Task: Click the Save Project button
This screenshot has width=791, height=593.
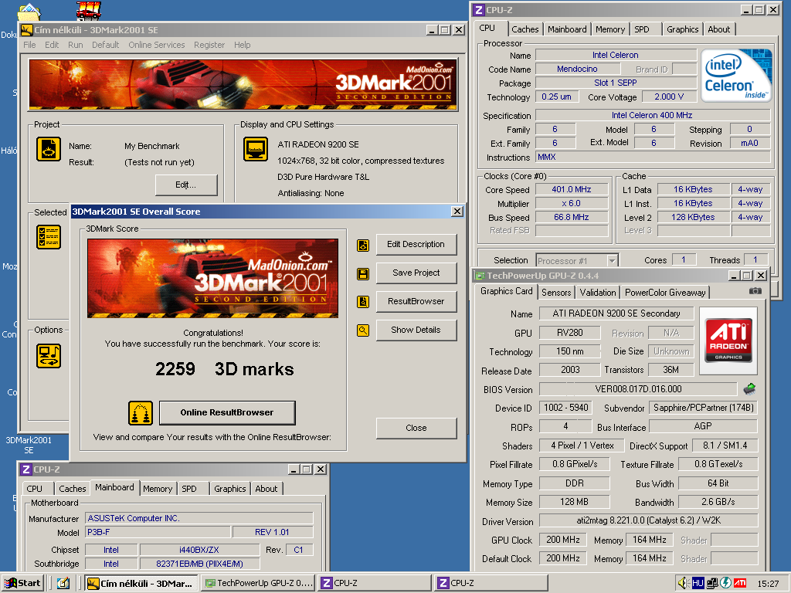Action: tap(416, 273)
